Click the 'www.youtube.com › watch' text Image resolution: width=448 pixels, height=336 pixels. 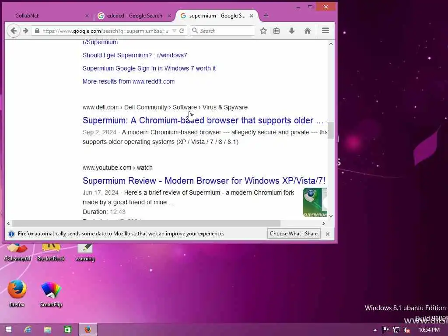117,168
